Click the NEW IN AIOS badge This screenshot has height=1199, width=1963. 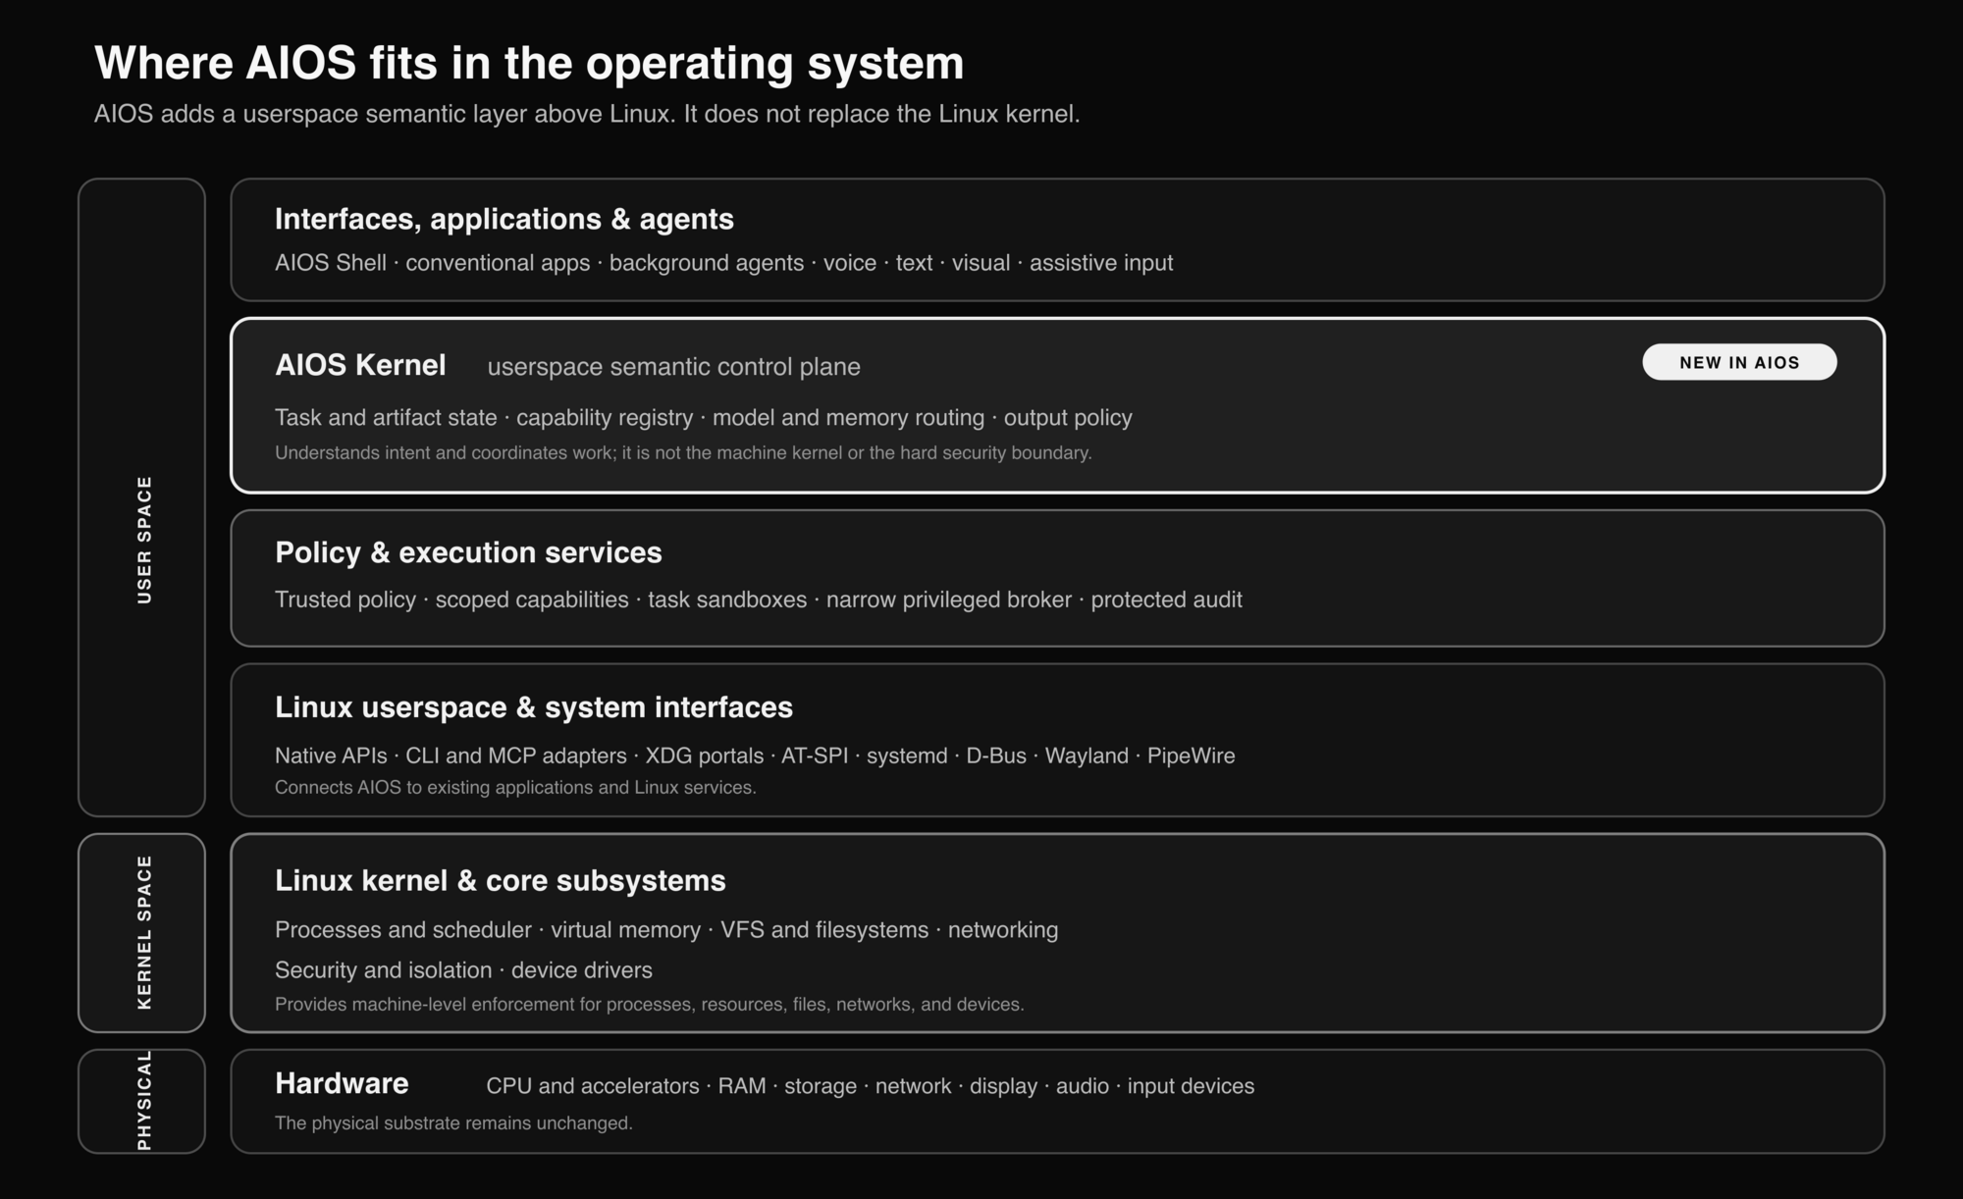click(x=1739, y=362)
